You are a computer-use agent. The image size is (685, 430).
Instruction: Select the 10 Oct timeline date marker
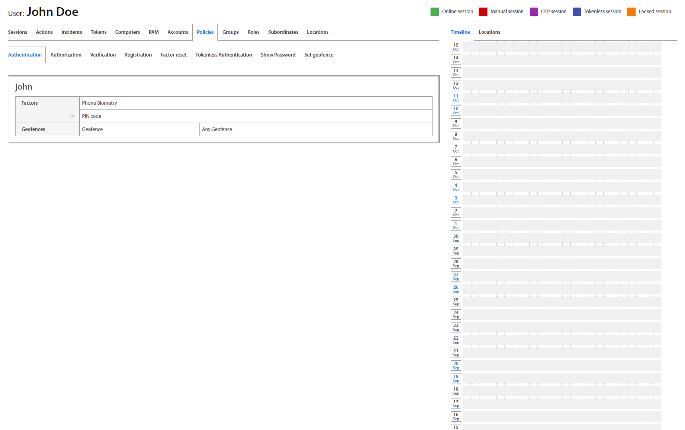(x=456, y=111)
